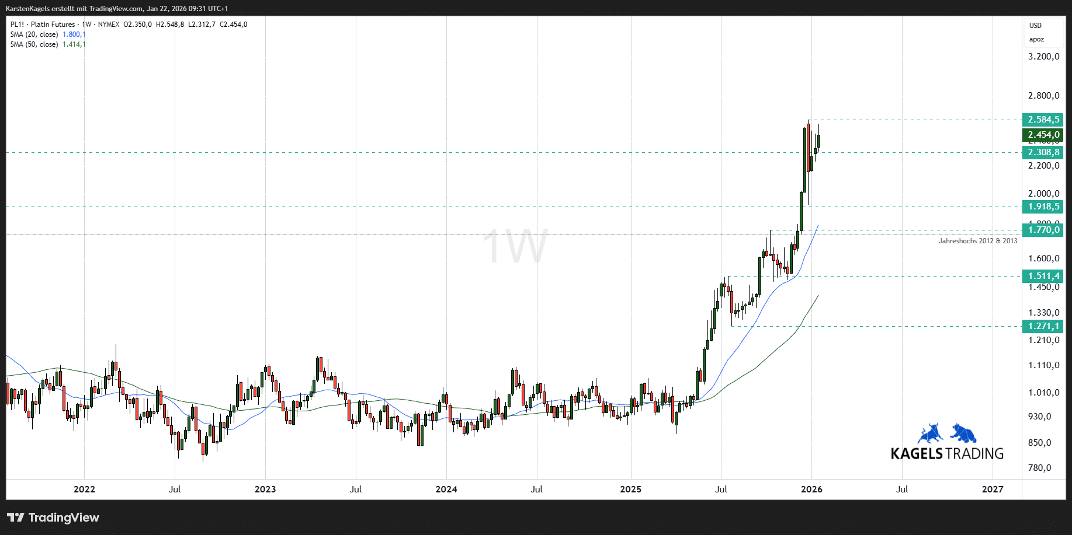Click the 2023 label on time axis

(265, 489)
